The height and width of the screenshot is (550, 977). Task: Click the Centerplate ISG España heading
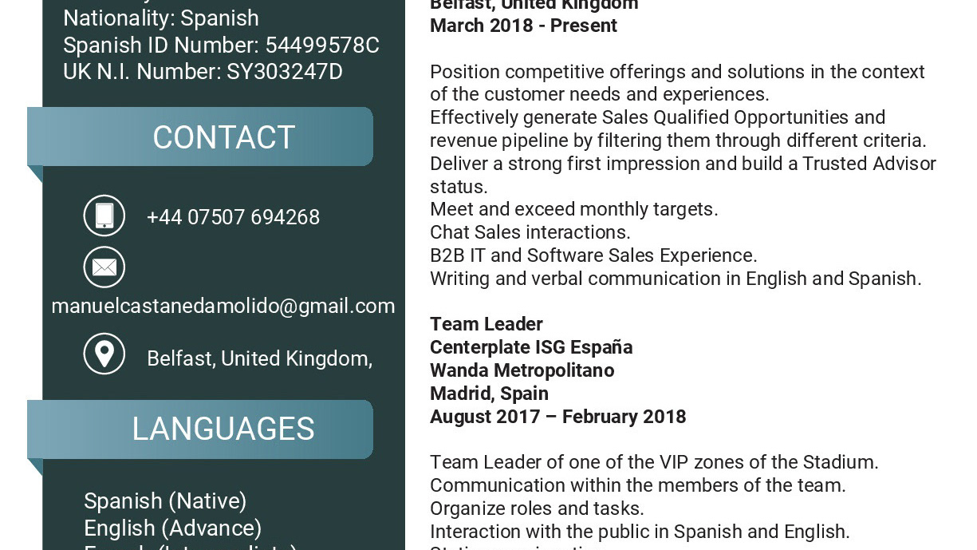click(531, 347)
